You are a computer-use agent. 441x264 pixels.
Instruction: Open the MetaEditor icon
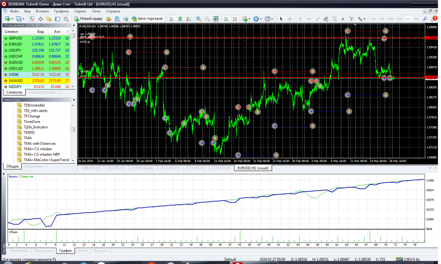pyautogui.click(x=108, y=19)
